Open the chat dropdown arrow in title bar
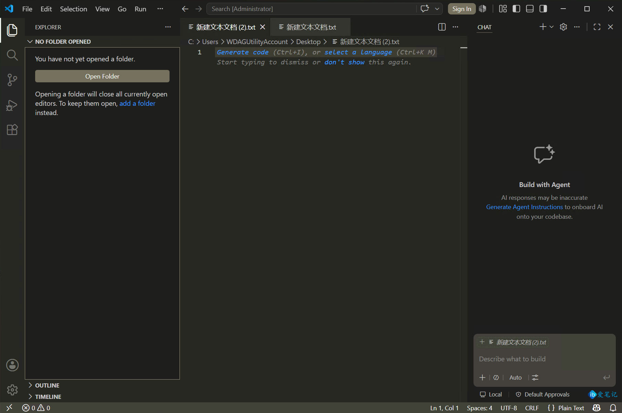 [437, 9]
